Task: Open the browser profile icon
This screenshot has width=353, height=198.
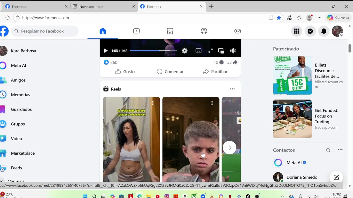Action: click(x=309, y=18)
